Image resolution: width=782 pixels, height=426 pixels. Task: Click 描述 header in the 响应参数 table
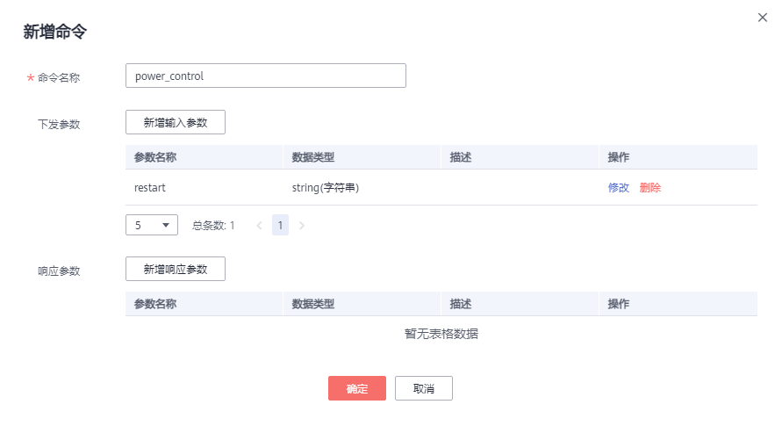461,304
